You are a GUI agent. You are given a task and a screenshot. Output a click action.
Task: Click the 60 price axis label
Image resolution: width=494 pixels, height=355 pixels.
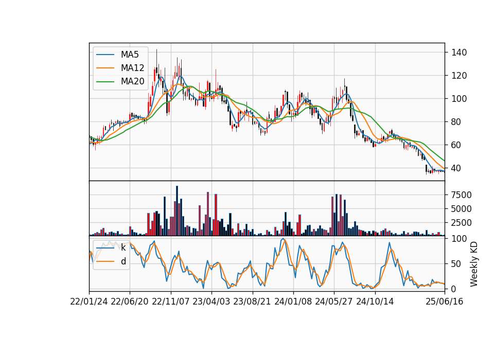pyautogui.click(x=456, y=145)
